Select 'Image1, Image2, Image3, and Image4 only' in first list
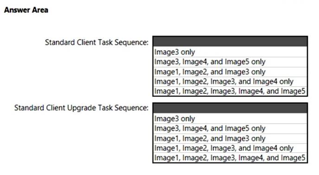Screen dimensions: 319x175 tap(230, 82)
